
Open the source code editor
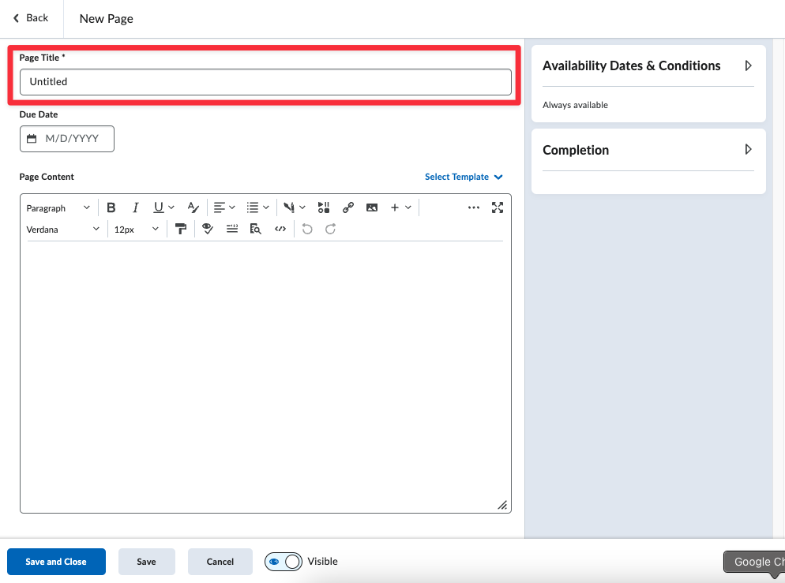click(x=280, y=229)
